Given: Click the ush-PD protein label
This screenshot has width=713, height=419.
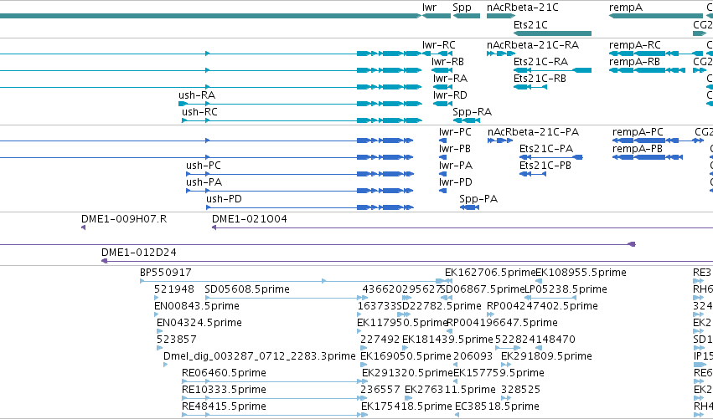Looking at the screenshot, I should (225, 199).
